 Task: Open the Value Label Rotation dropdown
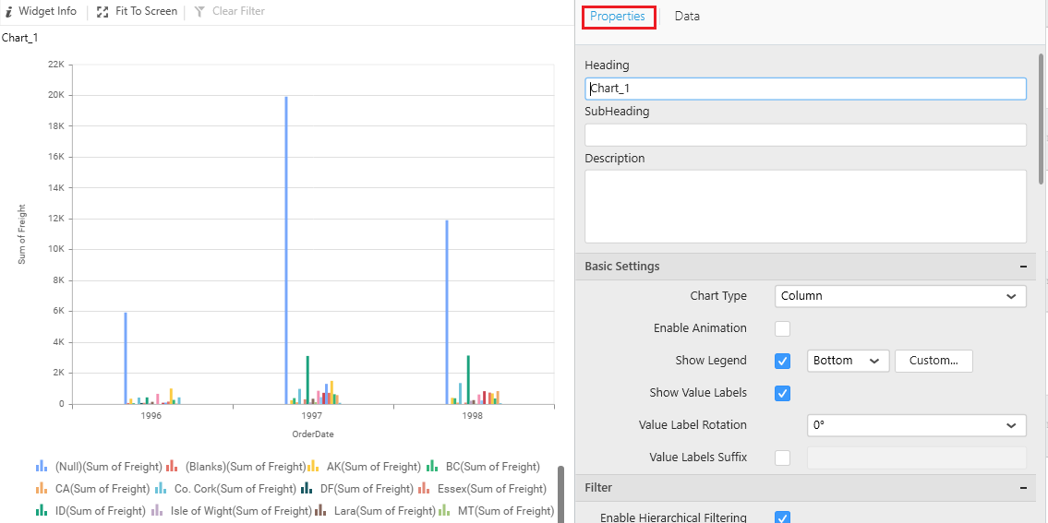(x=916, y=425)
